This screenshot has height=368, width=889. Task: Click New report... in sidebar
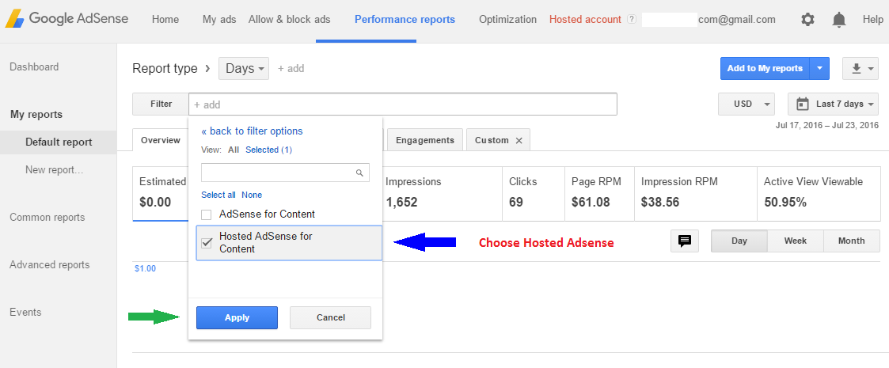coord(55,169)
